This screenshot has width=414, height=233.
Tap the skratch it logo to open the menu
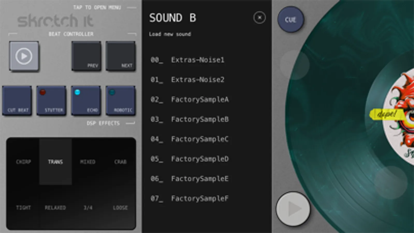coord(55,21)
